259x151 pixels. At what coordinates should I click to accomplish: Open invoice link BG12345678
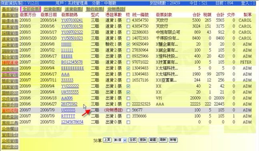[72, 63]
